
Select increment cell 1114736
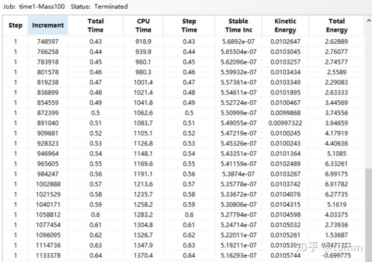[x=48, y=245]
